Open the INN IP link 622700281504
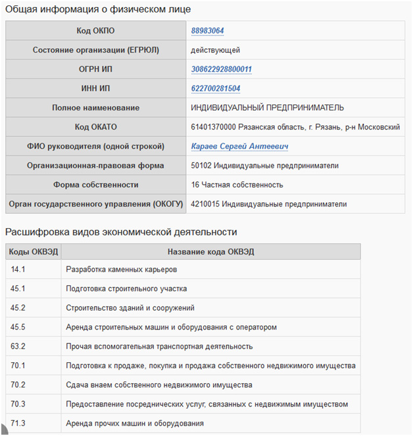 tap(216, 88)
